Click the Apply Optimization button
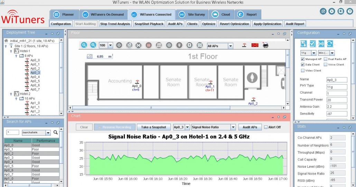The image size is (356, 187). (268, 24)
